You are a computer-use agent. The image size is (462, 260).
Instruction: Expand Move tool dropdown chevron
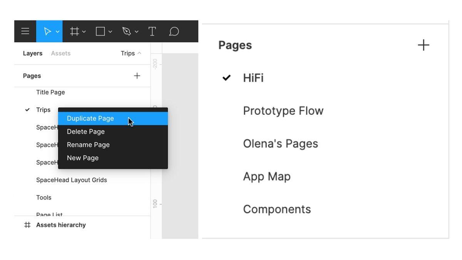(x=58, y=32)
